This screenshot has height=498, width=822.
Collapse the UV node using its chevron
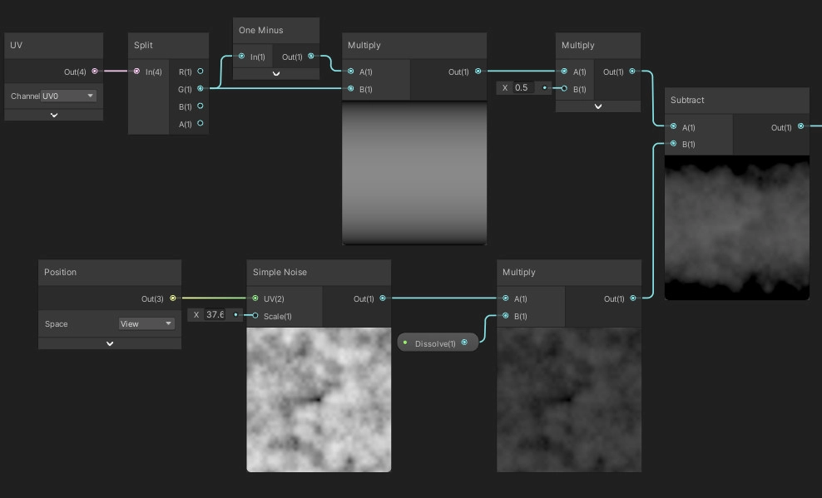[x=54, y=116]
